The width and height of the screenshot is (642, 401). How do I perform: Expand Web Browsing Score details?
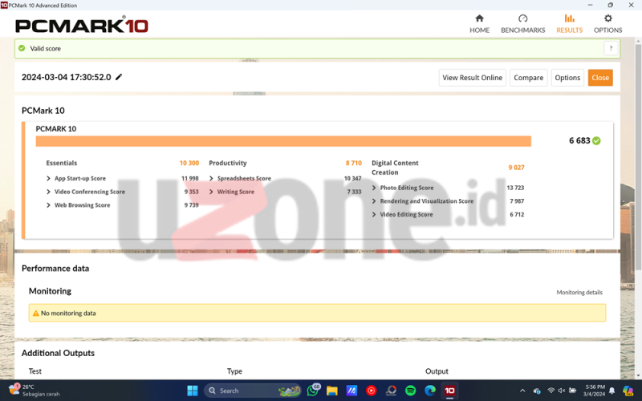(x=48, y=205)
